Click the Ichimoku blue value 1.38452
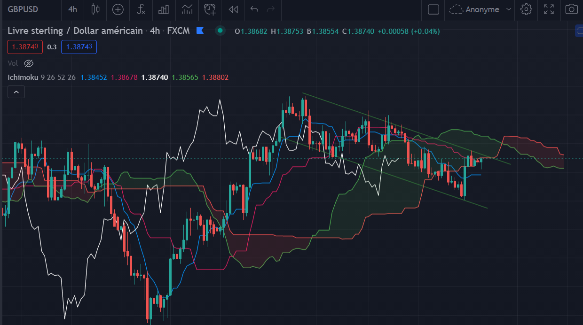The width and height of the screenshot is (583, 325). [x=94, y=77]
